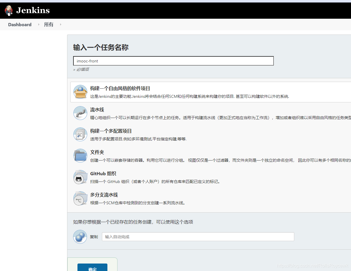Open the Jenkins home title link
351x271 pixels.
click(x=33, y=11)
